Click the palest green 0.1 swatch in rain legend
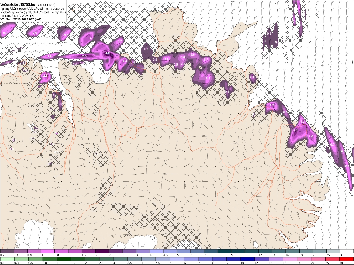The width and height of the screenshot is (354, 265). [x=7, y=259]
